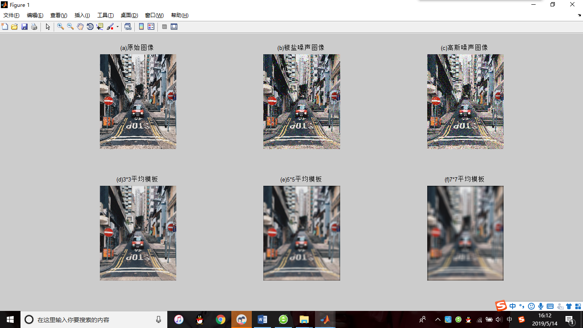The width and height of the screenshot is (583, 328).
Task: Open the 工具(T) menu
Action: [x=105, y=15]
